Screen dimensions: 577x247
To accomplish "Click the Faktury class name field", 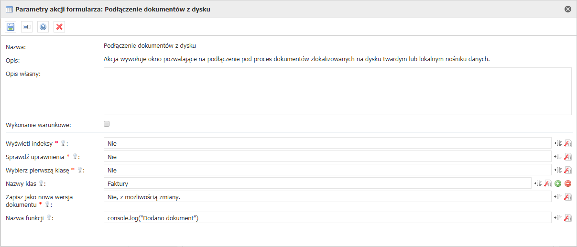I will pos(317,183).
